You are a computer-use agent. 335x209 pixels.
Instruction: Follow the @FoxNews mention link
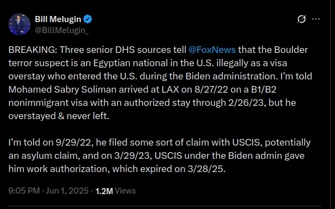212,50
